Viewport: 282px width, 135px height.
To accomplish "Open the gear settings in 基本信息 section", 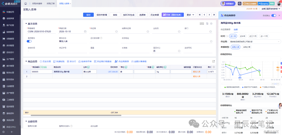I will click(211, 23).
